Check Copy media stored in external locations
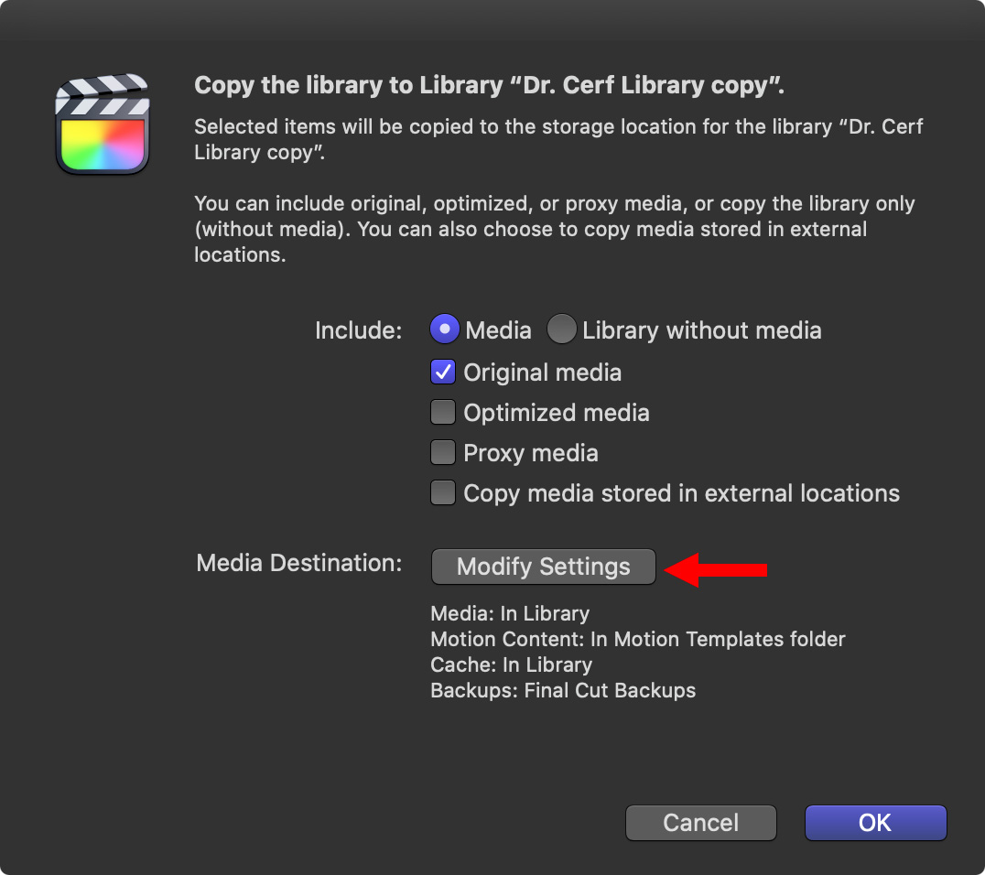Image resolution: width=985 pixels, height=875 pixels. 443,492
